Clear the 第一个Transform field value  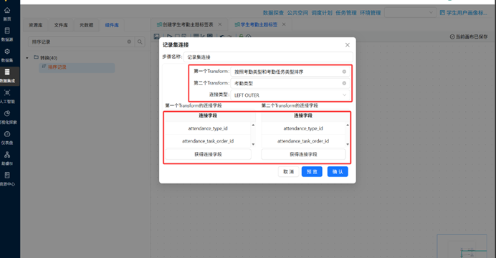pos(344,72)
